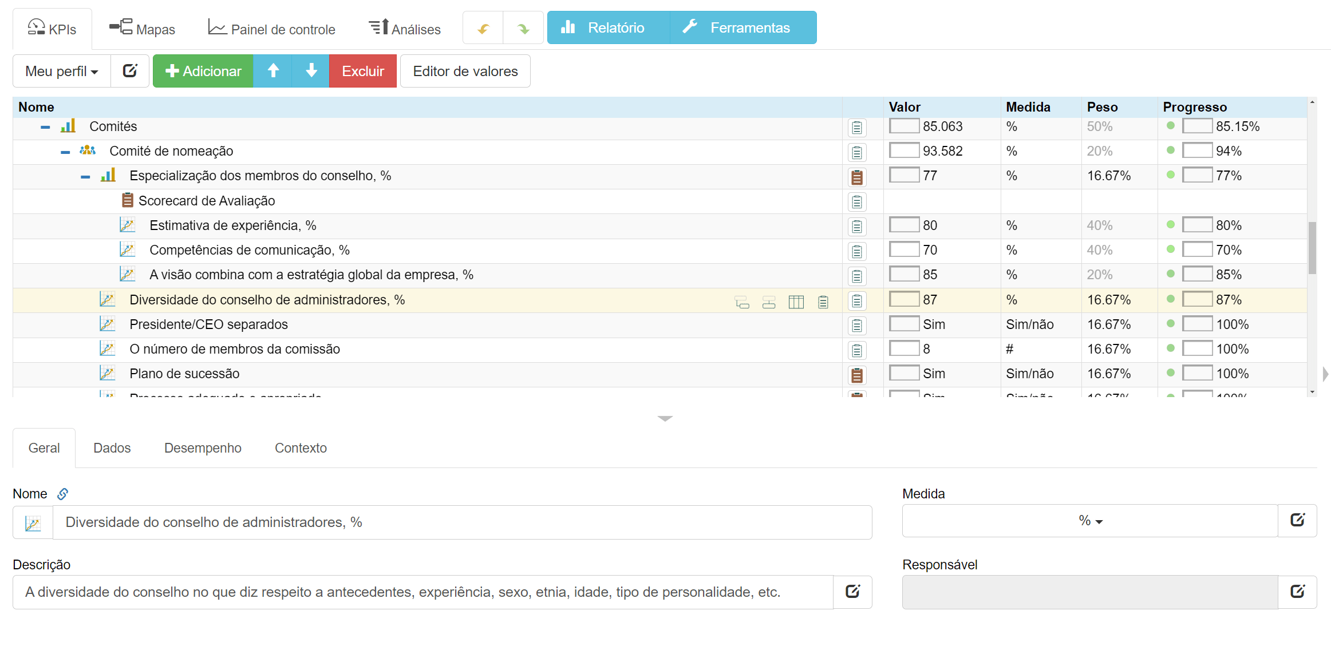Collapse the Comités tree node

click(45, 126)
